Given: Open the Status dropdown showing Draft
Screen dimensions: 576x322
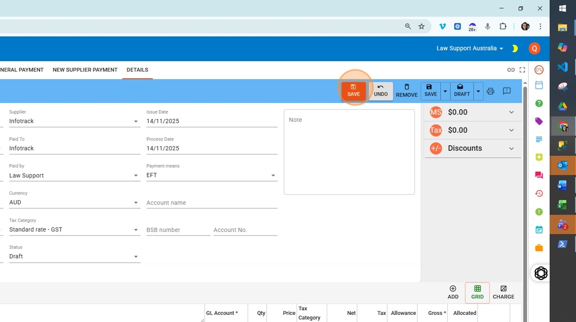Looking at the screenshot, I should click(x=135, y=256).
